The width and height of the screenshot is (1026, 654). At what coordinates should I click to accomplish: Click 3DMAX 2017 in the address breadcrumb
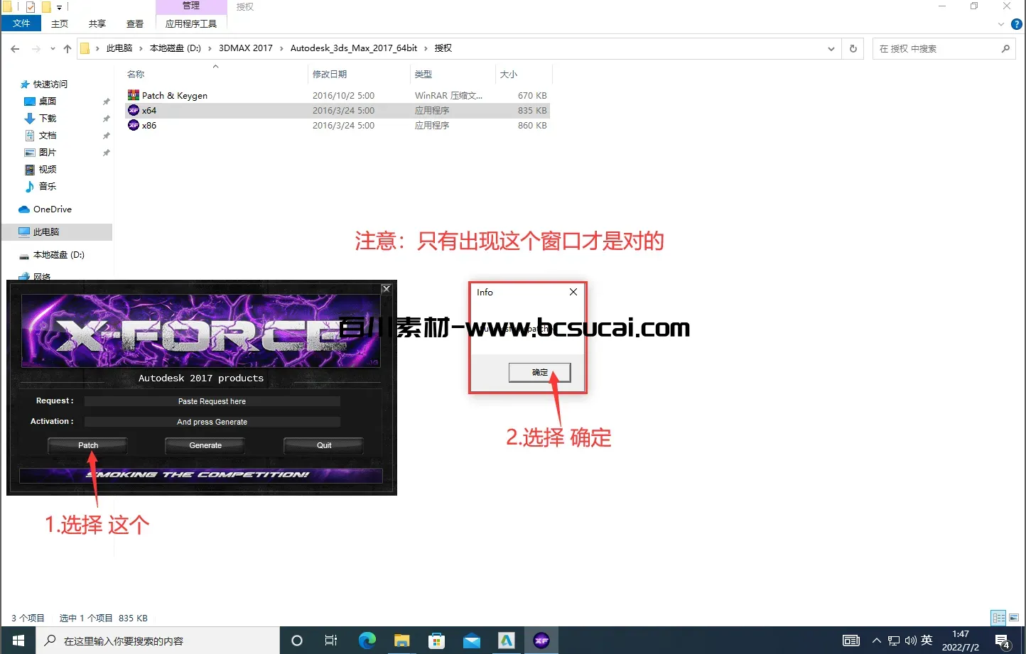pos(246,48)
